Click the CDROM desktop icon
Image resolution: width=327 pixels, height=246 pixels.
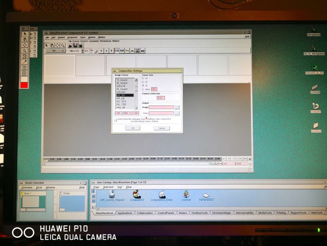click(315, 89)
